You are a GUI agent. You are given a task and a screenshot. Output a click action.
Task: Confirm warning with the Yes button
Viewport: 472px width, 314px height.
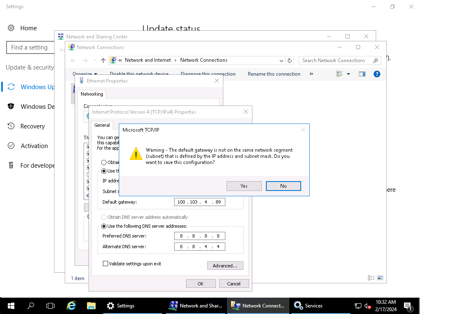pos(244,186)
